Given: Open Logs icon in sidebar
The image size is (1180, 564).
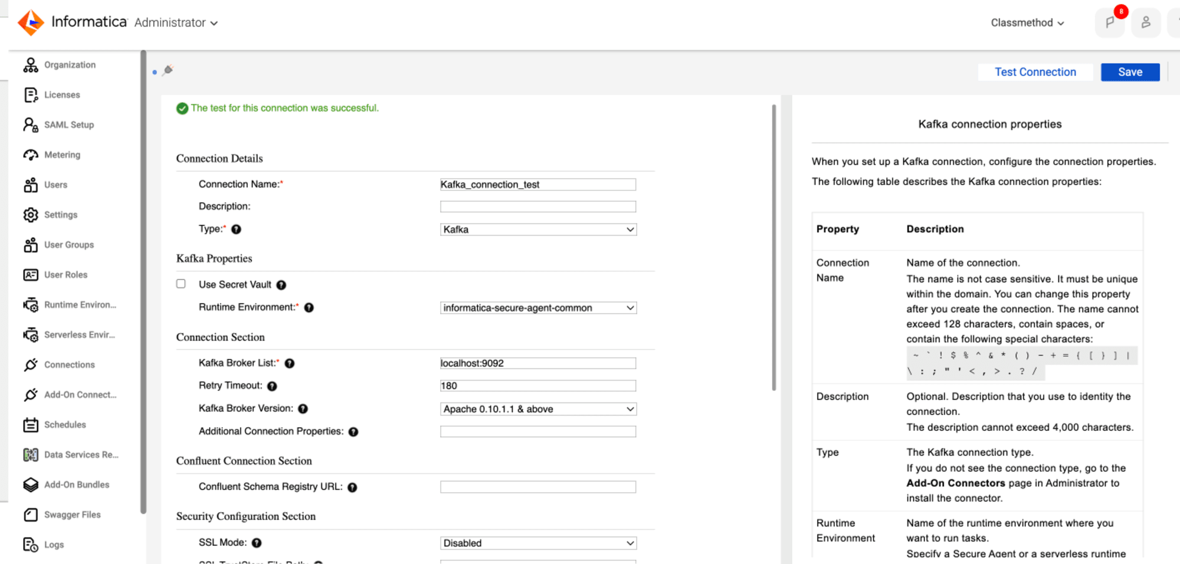Looking at the screenshot, I should point(31,545).
